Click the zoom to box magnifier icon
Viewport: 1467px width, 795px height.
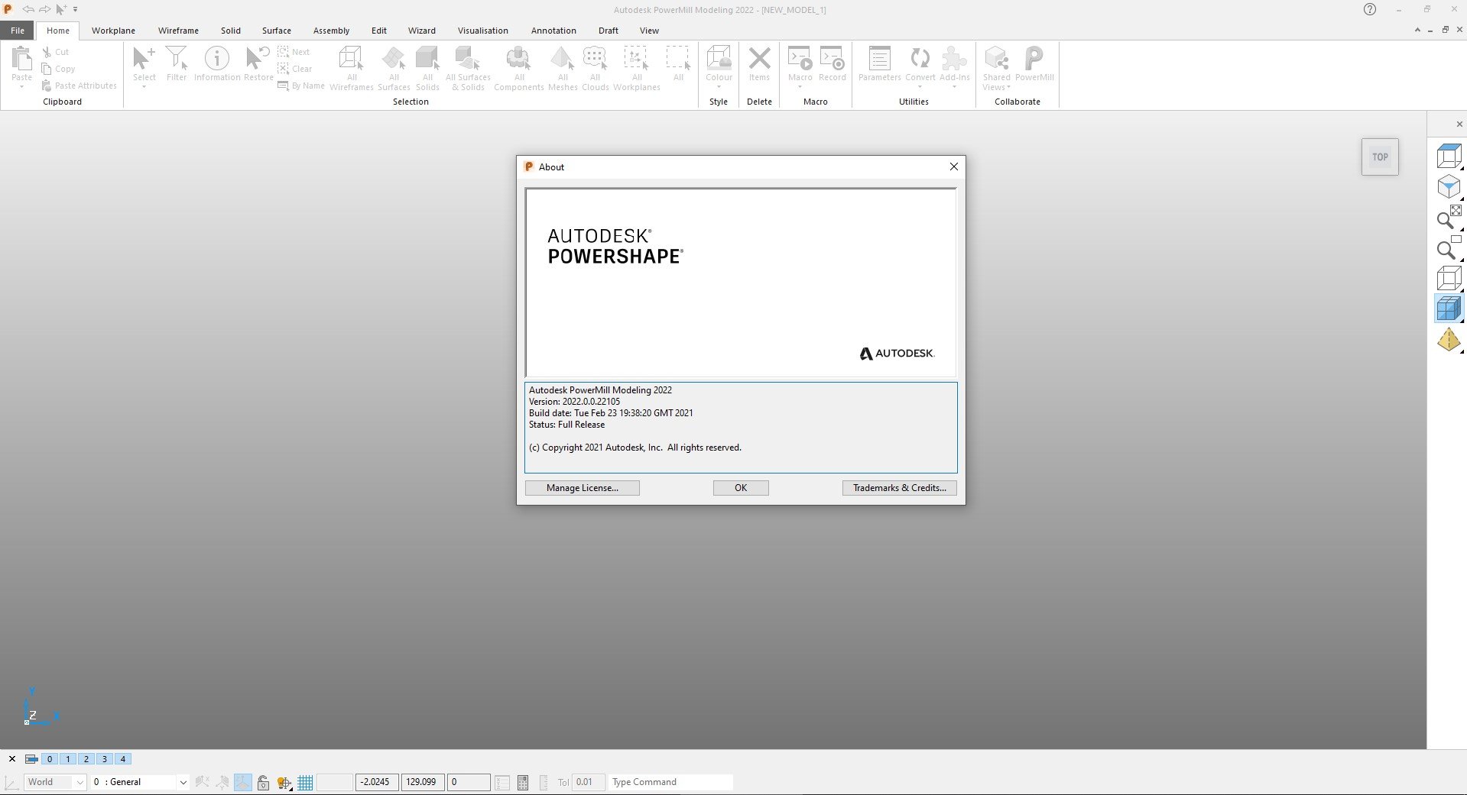(x=1449, y=248)
